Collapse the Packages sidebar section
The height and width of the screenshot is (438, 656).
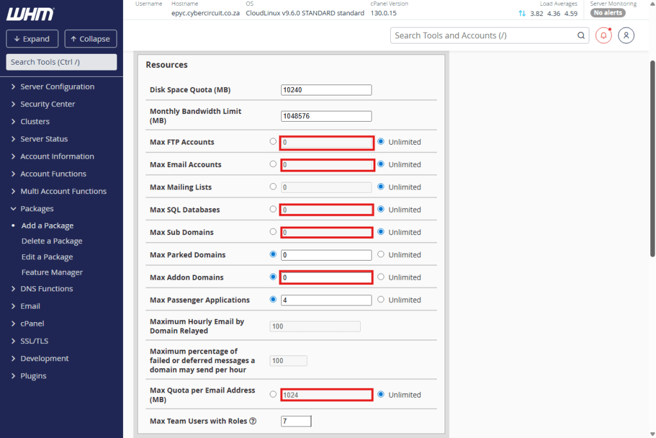click(37, 209)
